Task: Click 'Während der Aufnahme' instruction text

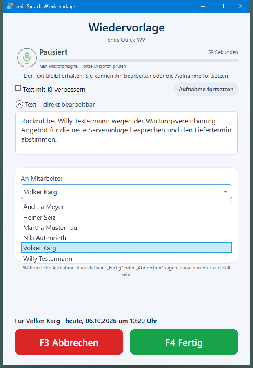Action: click(x=126, y=271)
